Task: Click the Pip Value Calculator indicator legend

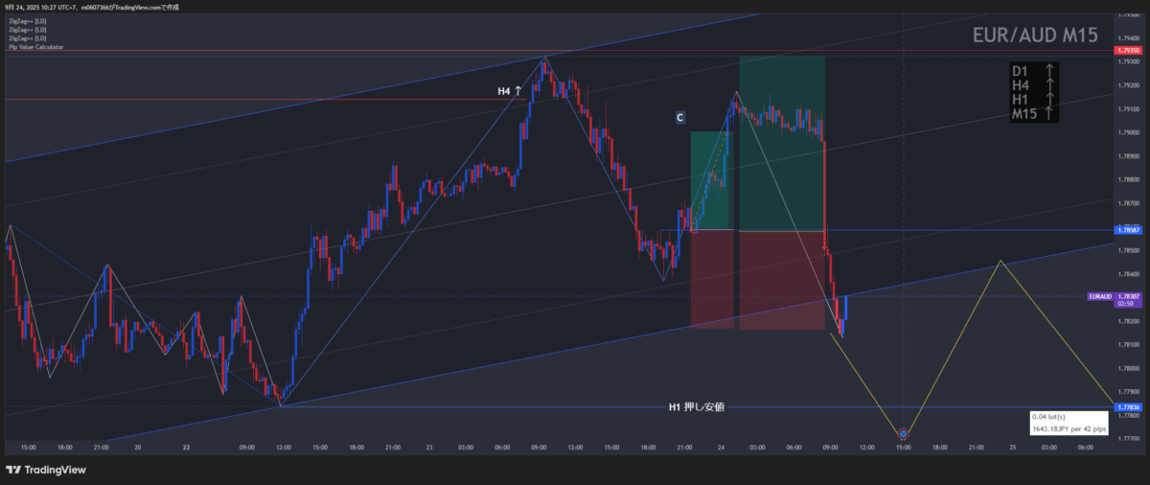Action: [36, 47]
